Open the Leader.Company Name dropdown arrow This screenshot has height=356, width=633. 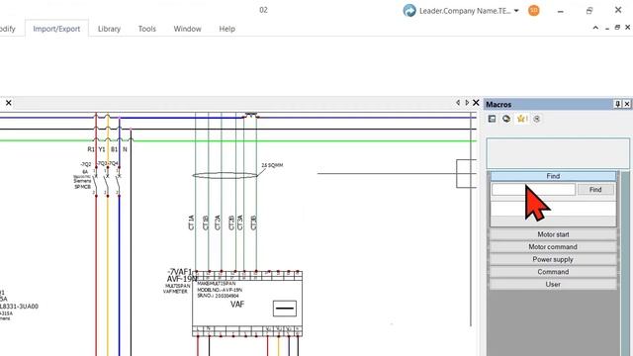[x=516, y=11]
